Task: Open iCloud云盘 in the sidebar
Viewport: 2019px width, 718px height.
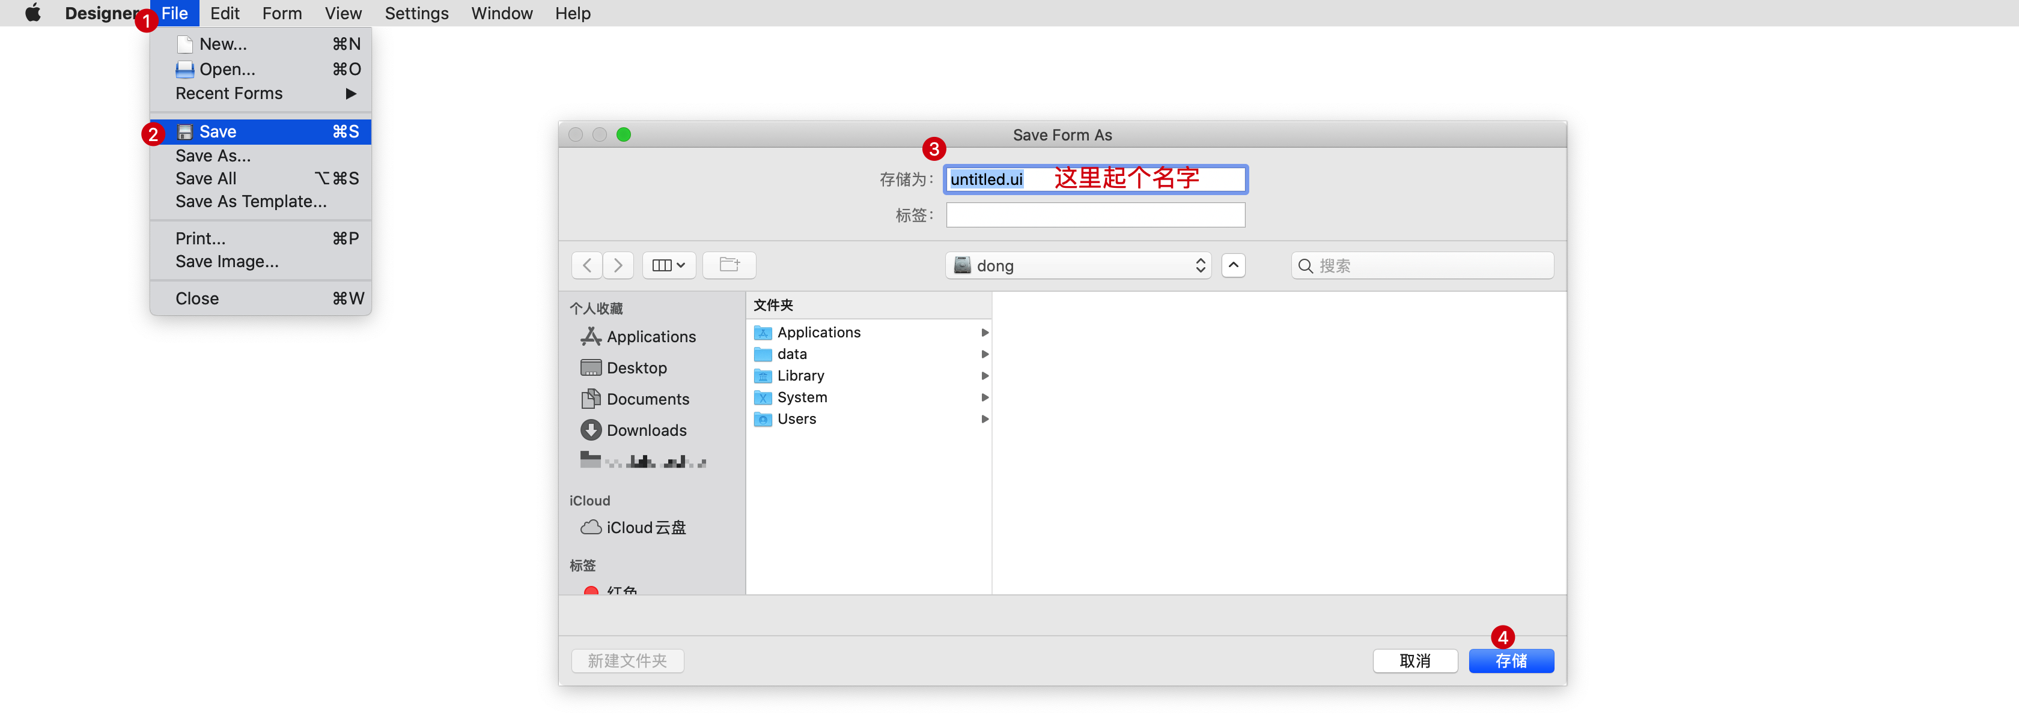Action: (x=645, y=528)
